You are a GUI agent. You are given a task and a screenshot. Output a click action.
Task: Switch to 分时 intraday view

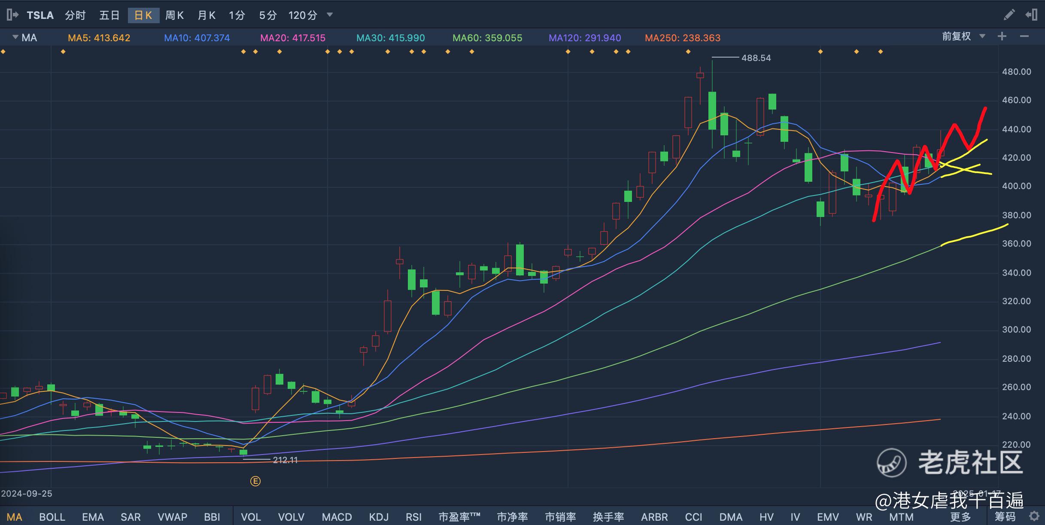pyautogui.click(x=75, y=15)
